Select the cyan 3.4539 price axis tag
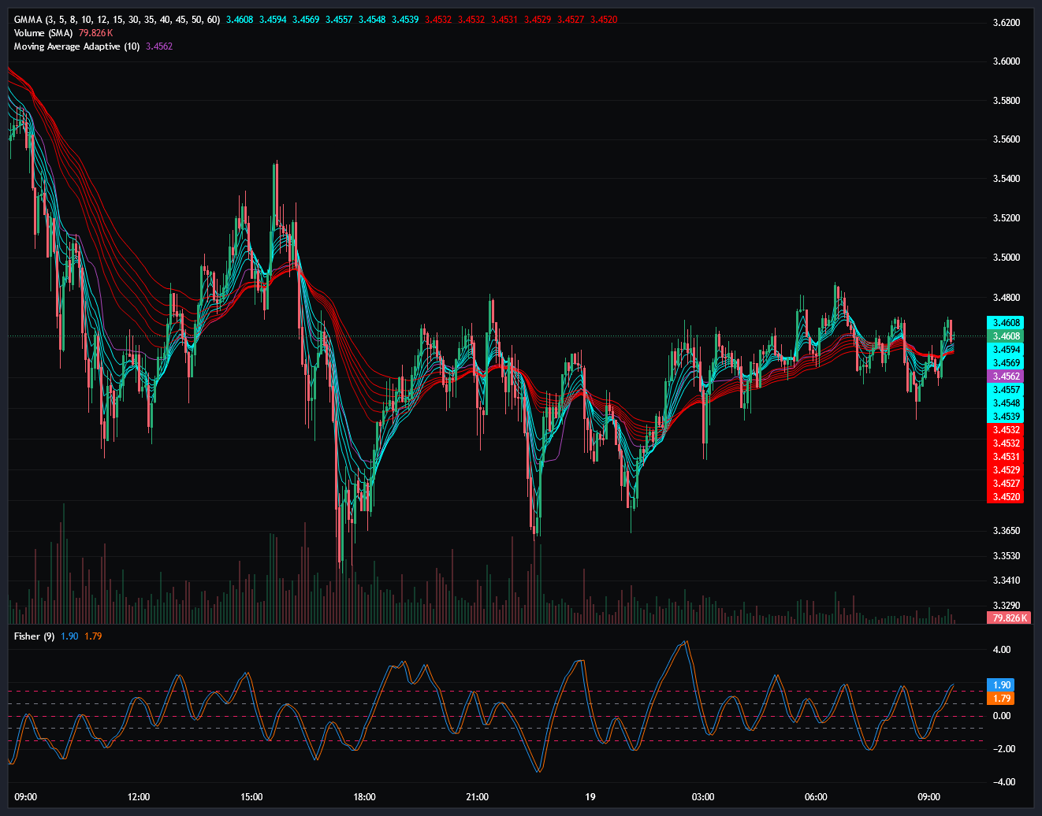The image size is (1042, 816). [1005, 417]
